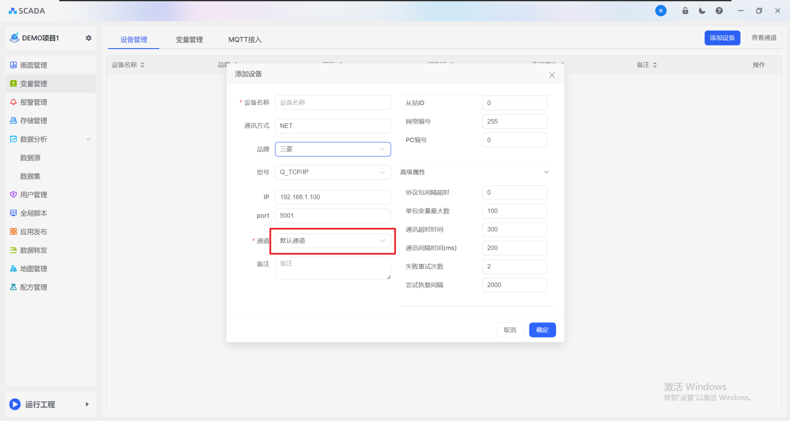Click the 操作 column header
790x421 pixels.
[759, 65]
